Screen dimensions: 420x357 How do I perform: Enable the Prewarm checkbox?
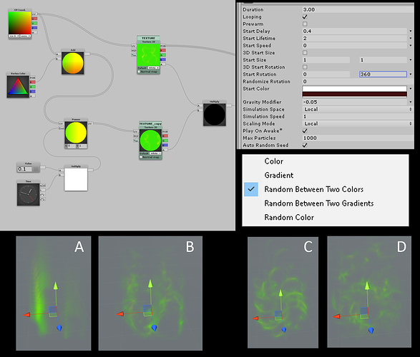pos(305,24)
